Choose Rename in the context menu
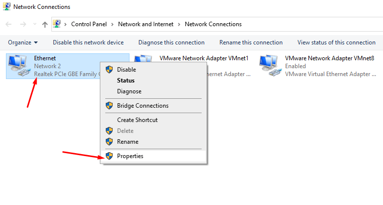Screen dimensions: 383x205 tap(128, 142)
